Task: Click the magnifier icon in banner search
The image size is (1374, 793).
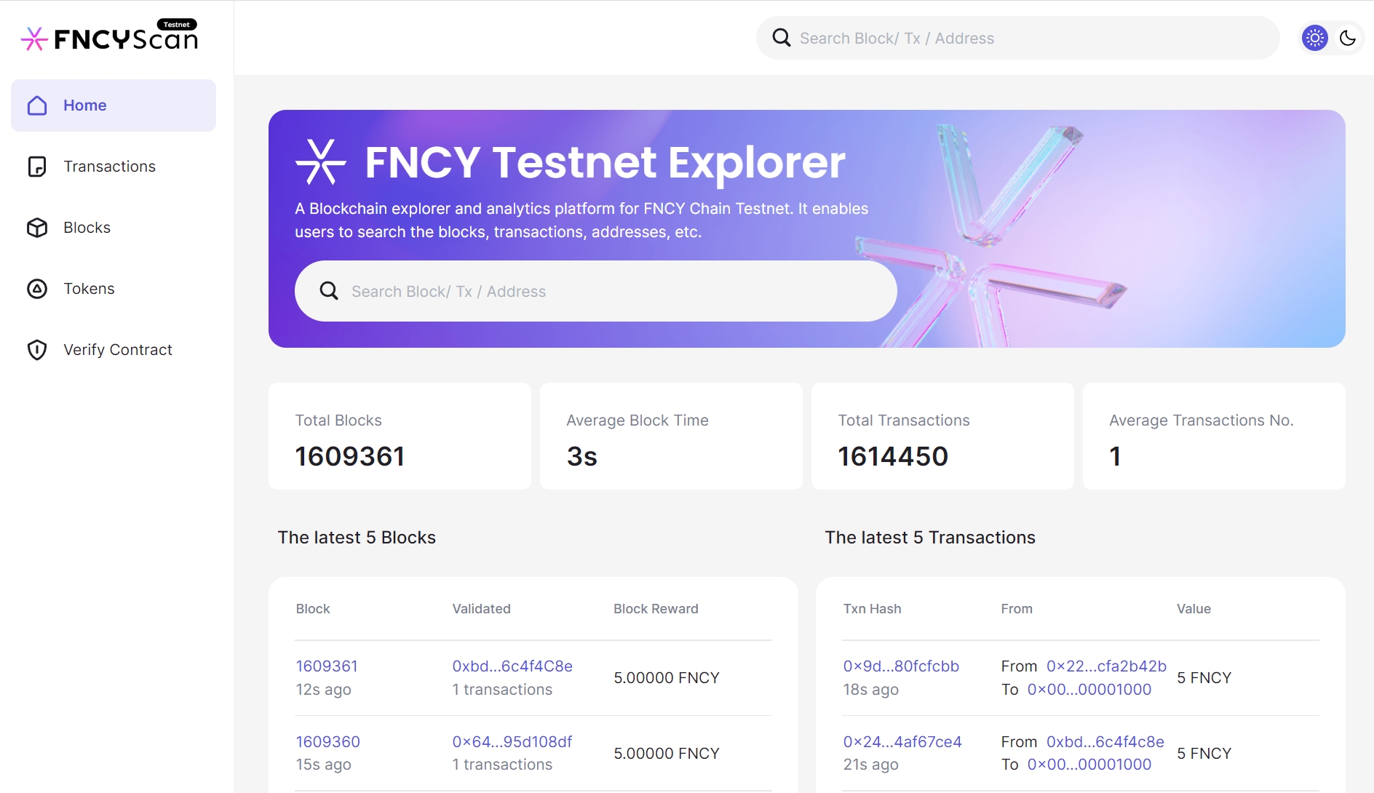Action: point(329,291)
